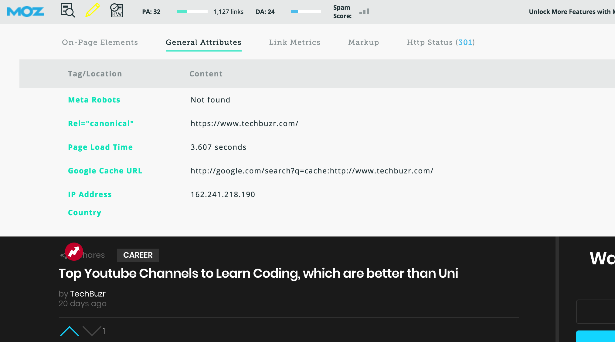
Task: Upvote the article with blue arrow
Action: click(70, 331)
